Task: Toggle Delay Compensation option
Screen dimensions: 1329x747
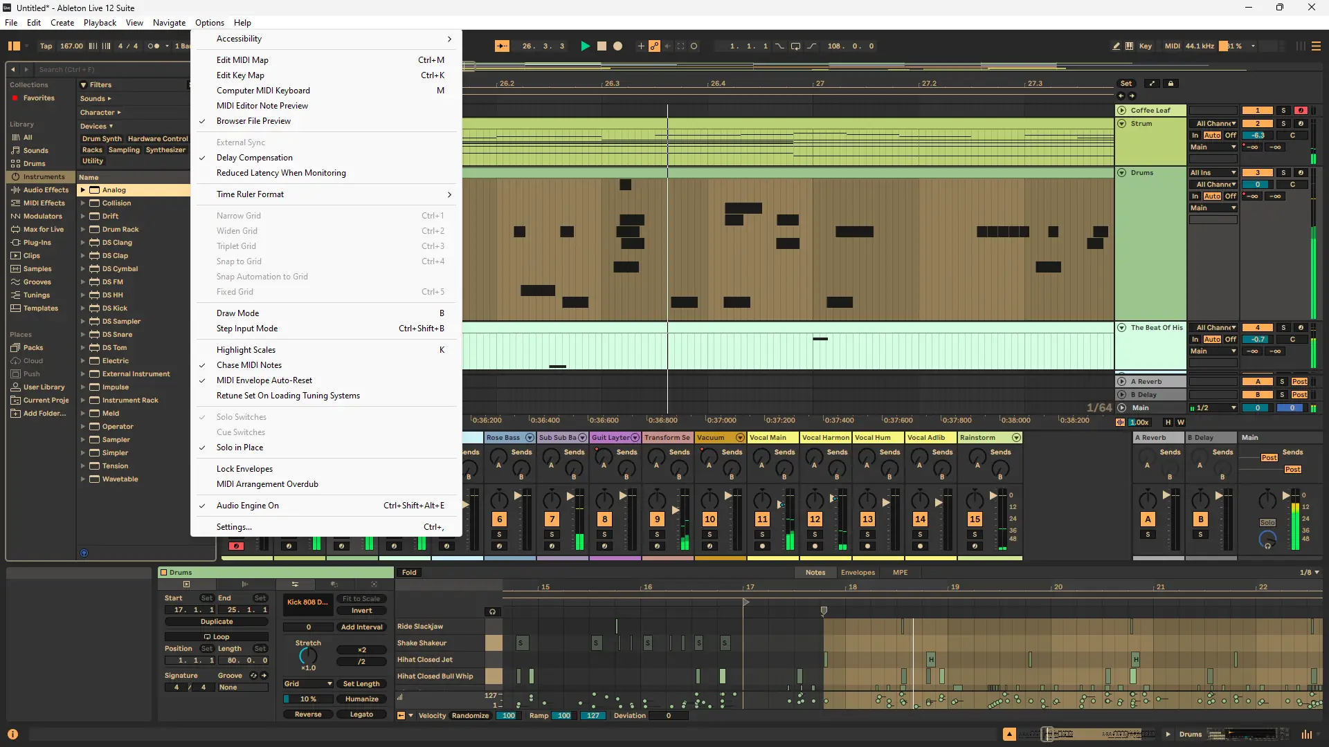Action: (x=254, y=158)
